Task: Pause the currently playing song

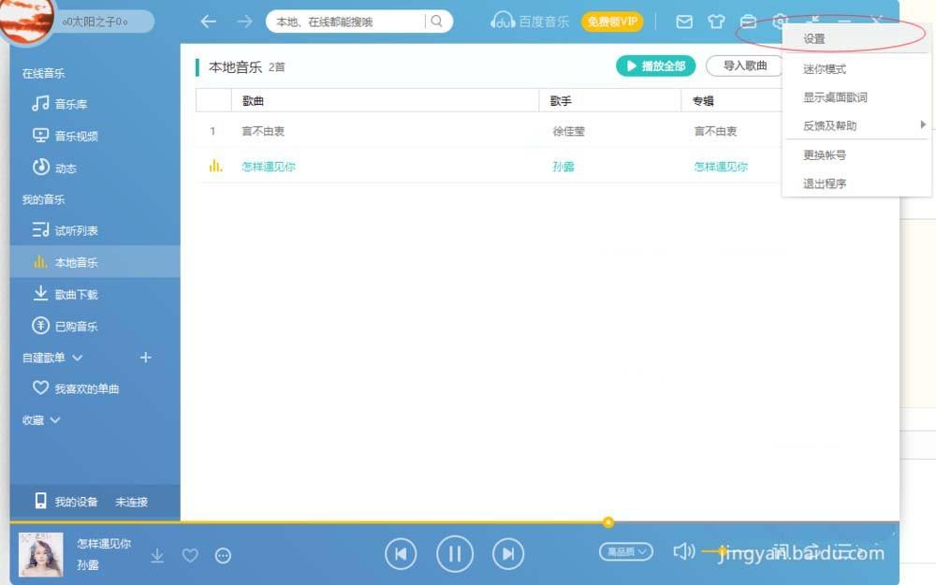Action: [455, 554]
